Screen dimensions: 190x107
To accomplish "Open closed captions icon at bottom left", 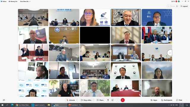I will tap(4, 100).
